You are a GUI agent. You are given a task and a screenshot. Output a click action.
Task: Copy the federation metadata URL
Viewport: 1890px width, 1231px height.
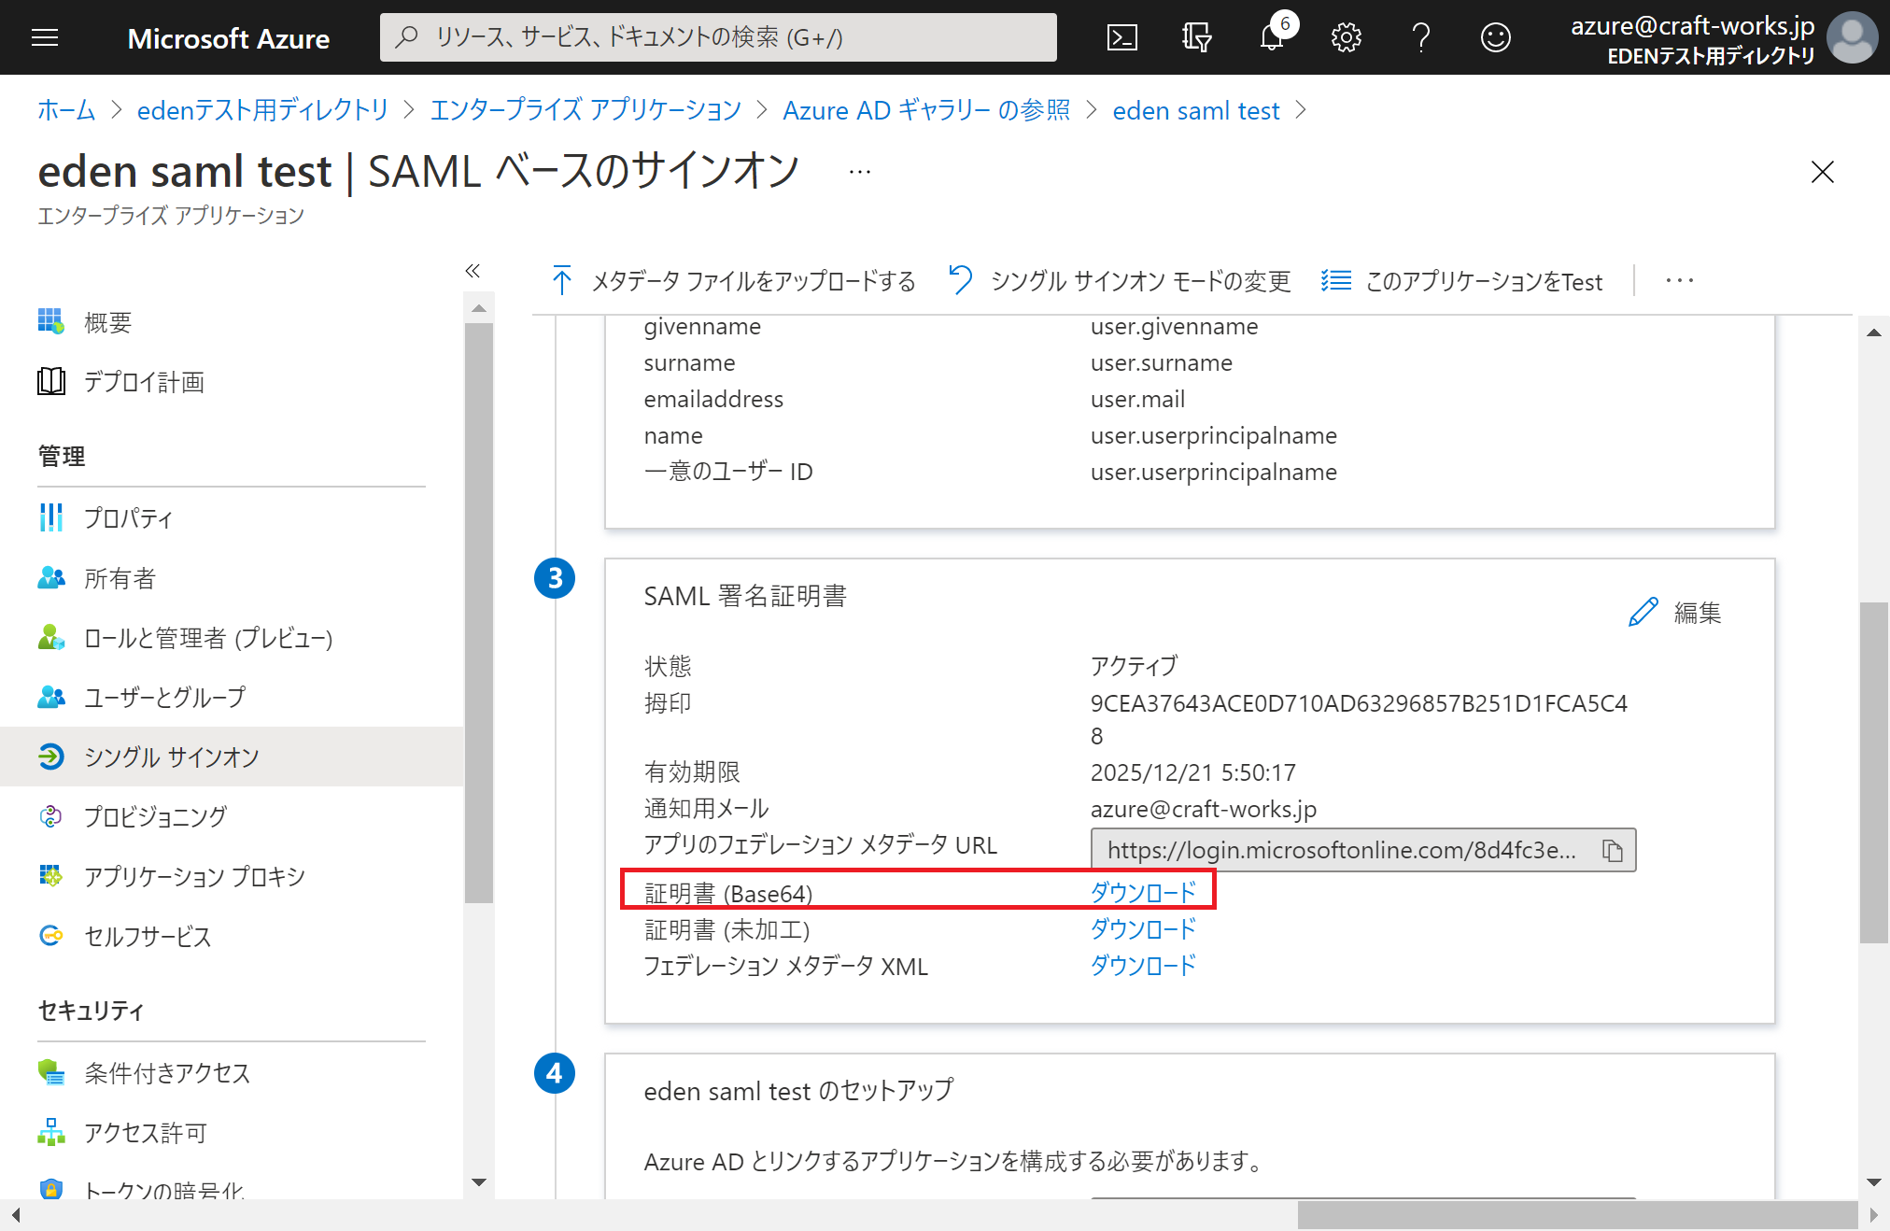tap(1613, 850)
